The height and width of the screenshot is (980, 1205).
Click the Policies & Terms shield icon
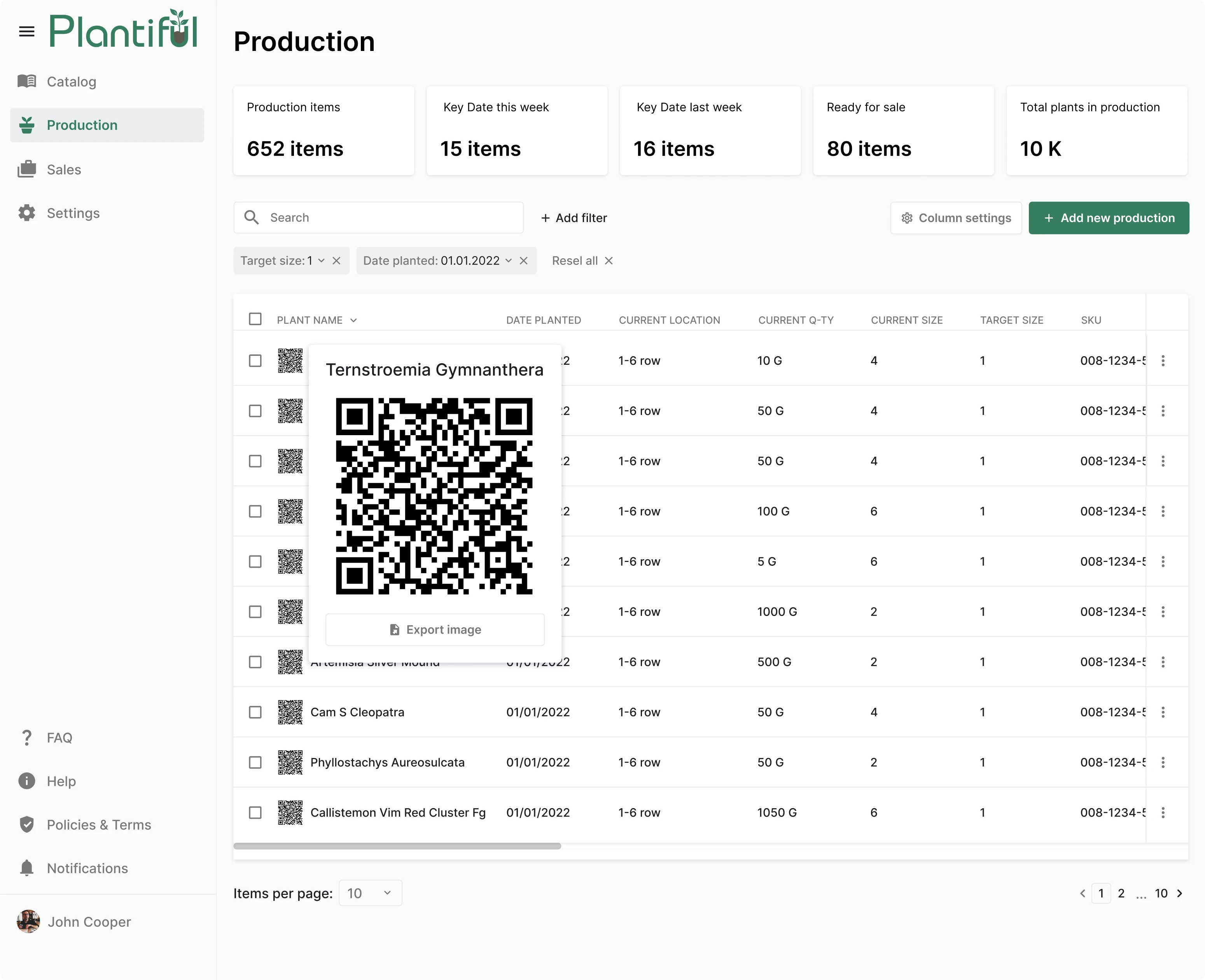26,825
